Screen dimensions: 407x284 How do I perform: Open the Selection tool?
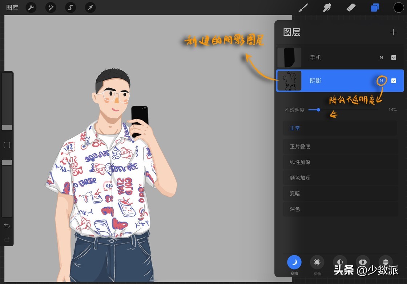(70, 7)
